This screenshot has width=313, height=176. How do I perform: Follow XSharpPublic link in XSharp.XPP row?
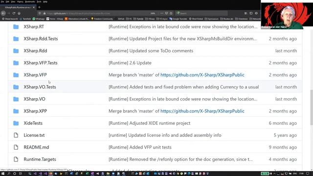pos(202,111)
